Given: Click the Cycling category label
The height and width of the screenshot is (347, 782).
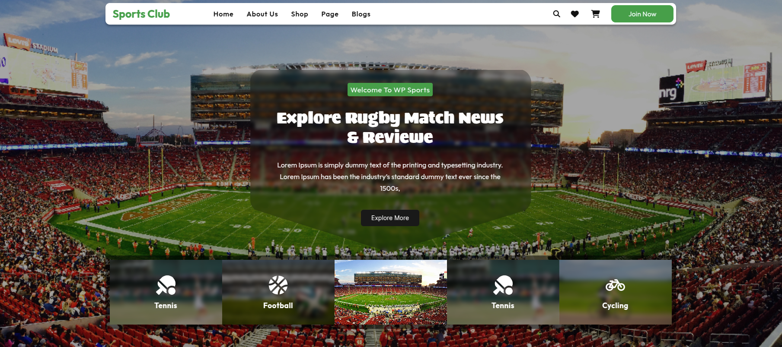Looking at the screenshot, I should 615,306.
